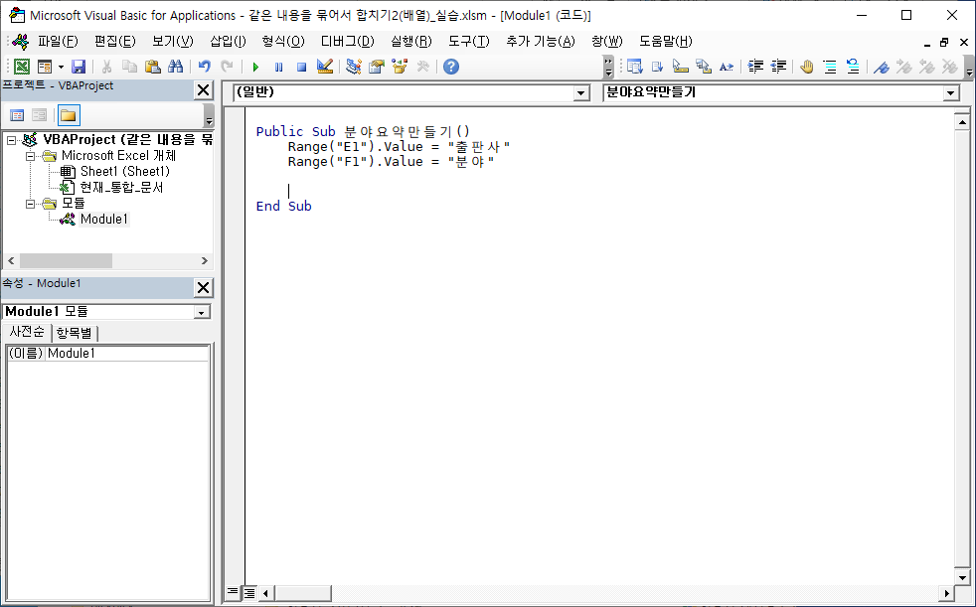The image size is (976, 607).
Task: Show Parameter Info icon
Action: pyautogui.click(x=704, y=67)
